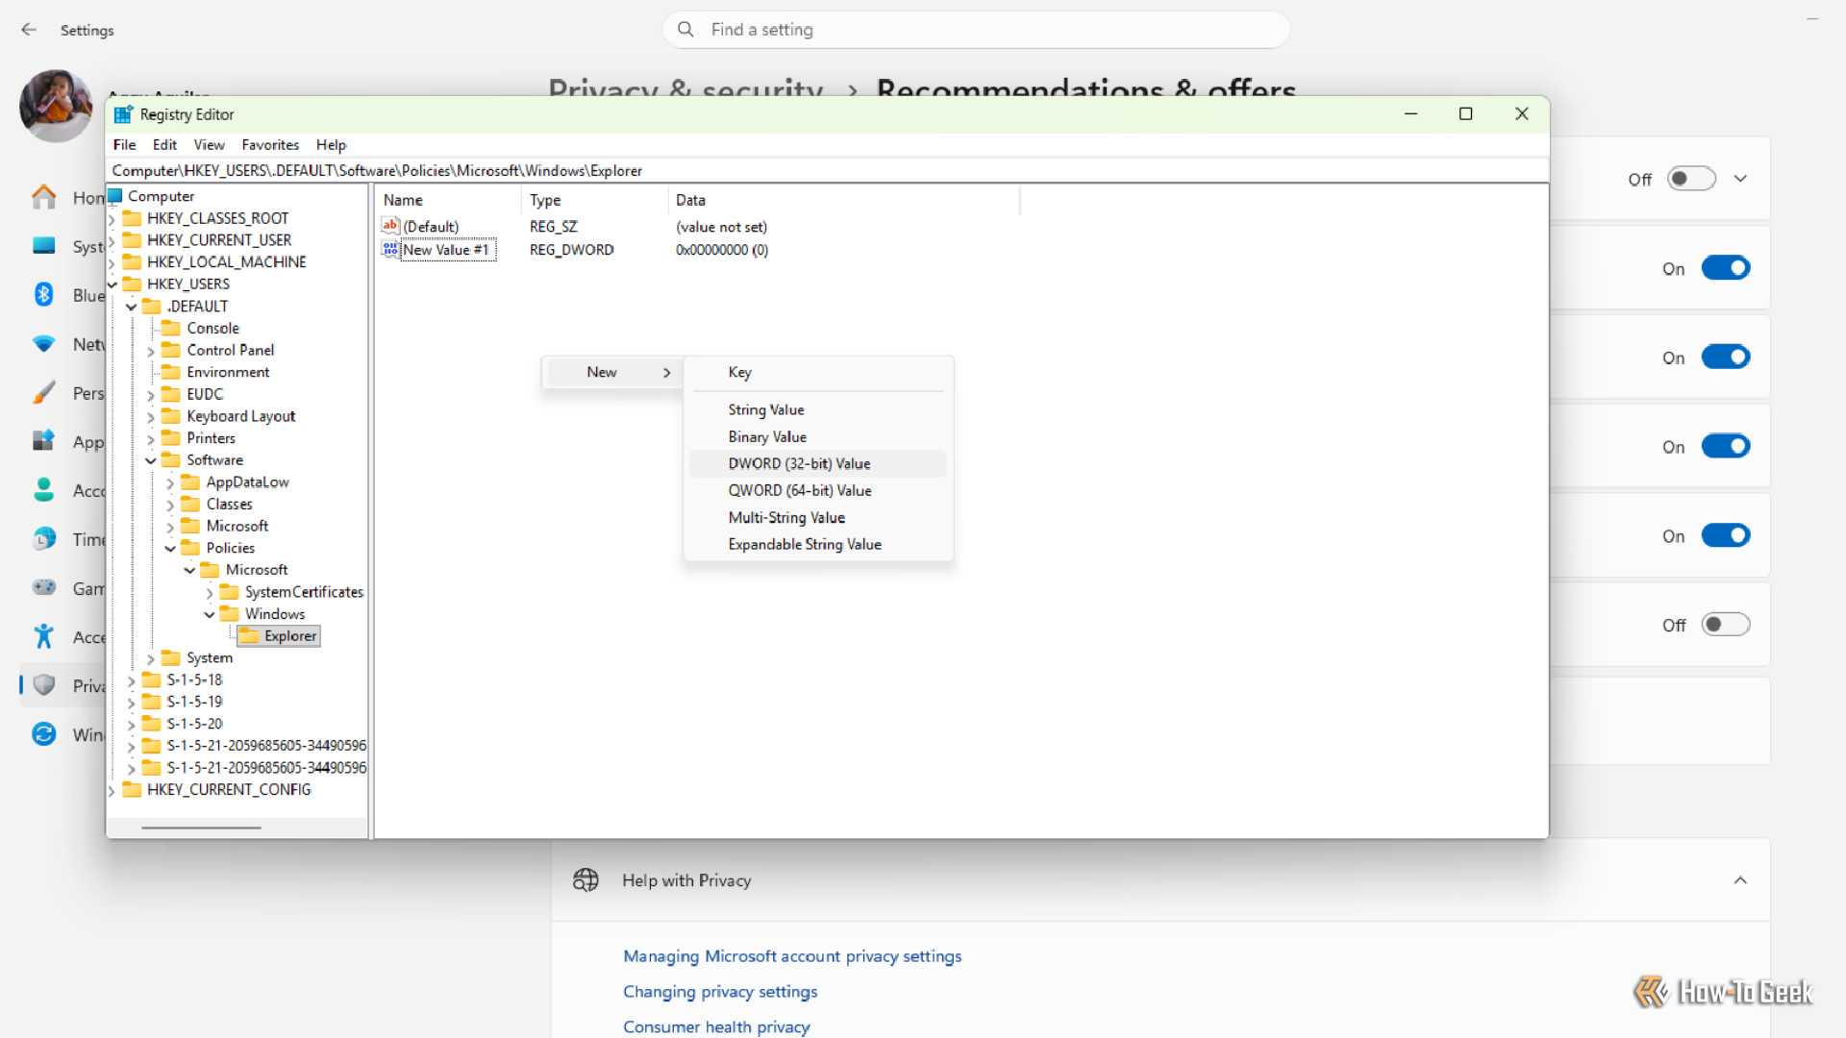Click the registry tree horizontal scrollbar
Viewport: 1846px width, 1038px height.
[x=201, y=828]
